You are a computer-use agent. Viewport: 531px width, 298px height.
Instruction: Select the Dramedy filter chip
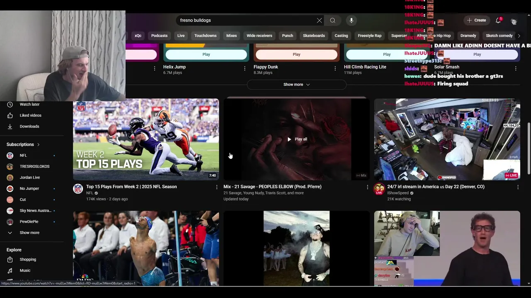click(468, 36)
